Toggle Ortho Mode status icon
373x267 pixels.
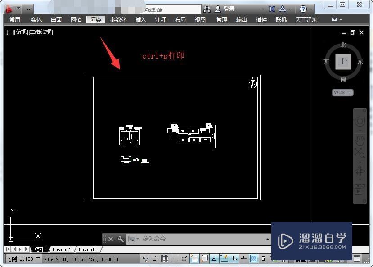coord(175,259)
